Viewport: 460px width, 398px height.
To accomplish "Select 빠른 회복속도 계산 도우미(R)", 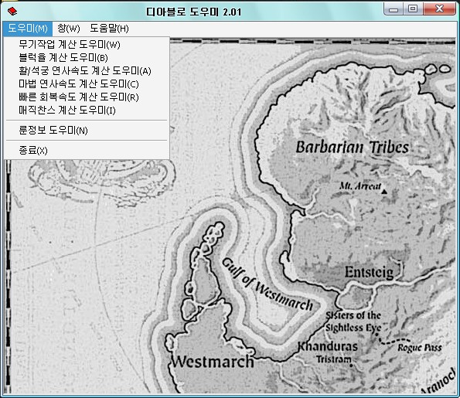I will [x=87, y=97].
